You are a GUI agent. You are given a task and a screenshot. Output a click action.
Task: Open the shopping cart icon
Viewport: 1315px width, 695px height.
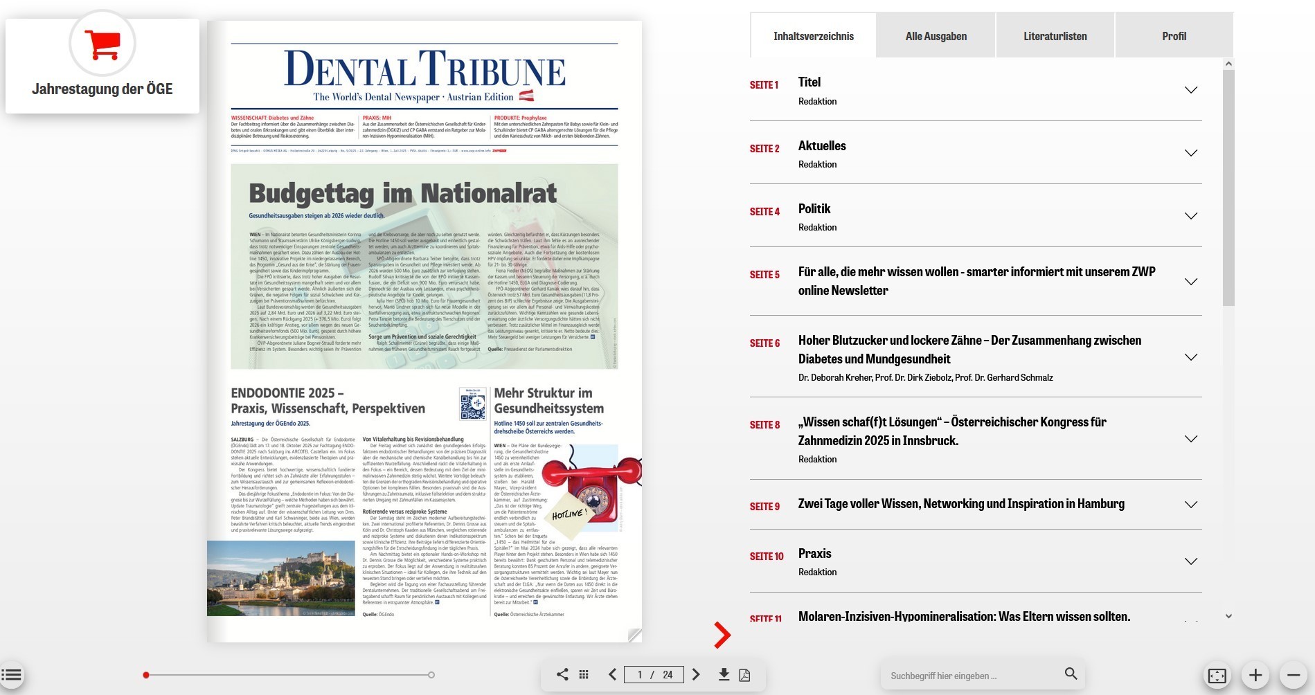pos(102,44)
